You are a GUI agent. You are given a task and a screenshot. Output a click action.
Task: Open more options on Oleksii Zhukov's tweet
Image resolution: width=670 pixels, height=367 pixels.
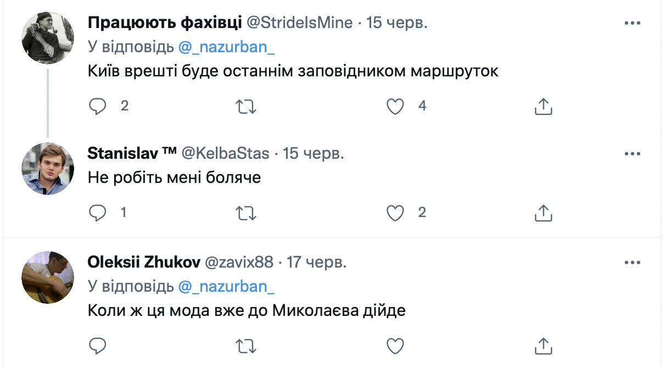coord(633,263)
